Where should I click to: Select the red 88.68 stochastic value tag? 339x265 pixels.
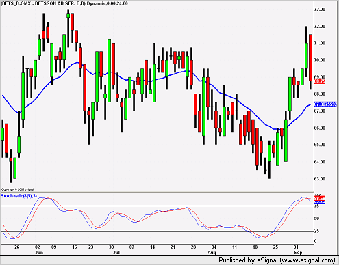click(320, 199)
